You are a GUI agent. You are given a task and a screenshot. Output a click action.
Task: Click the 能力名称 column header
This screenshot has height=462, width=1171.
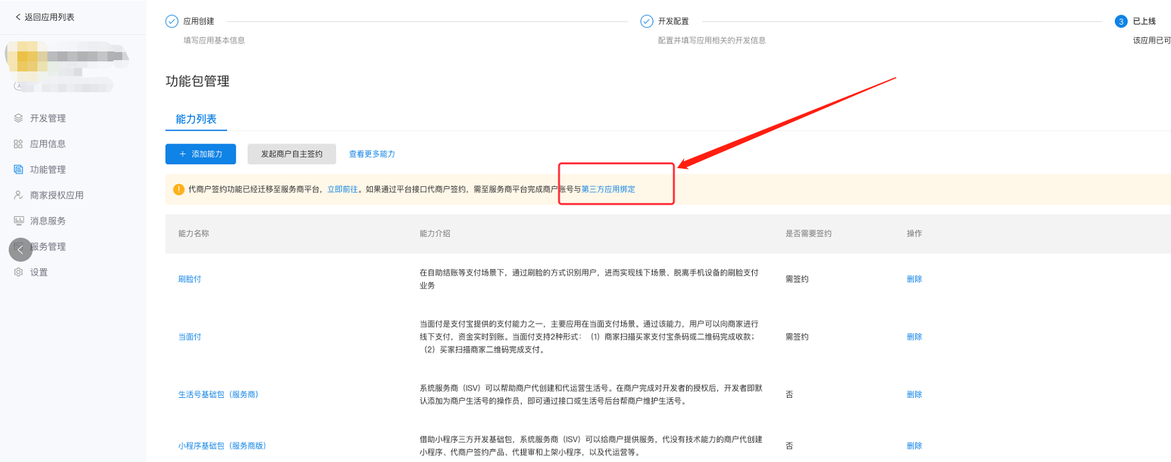tap(194, 234)
